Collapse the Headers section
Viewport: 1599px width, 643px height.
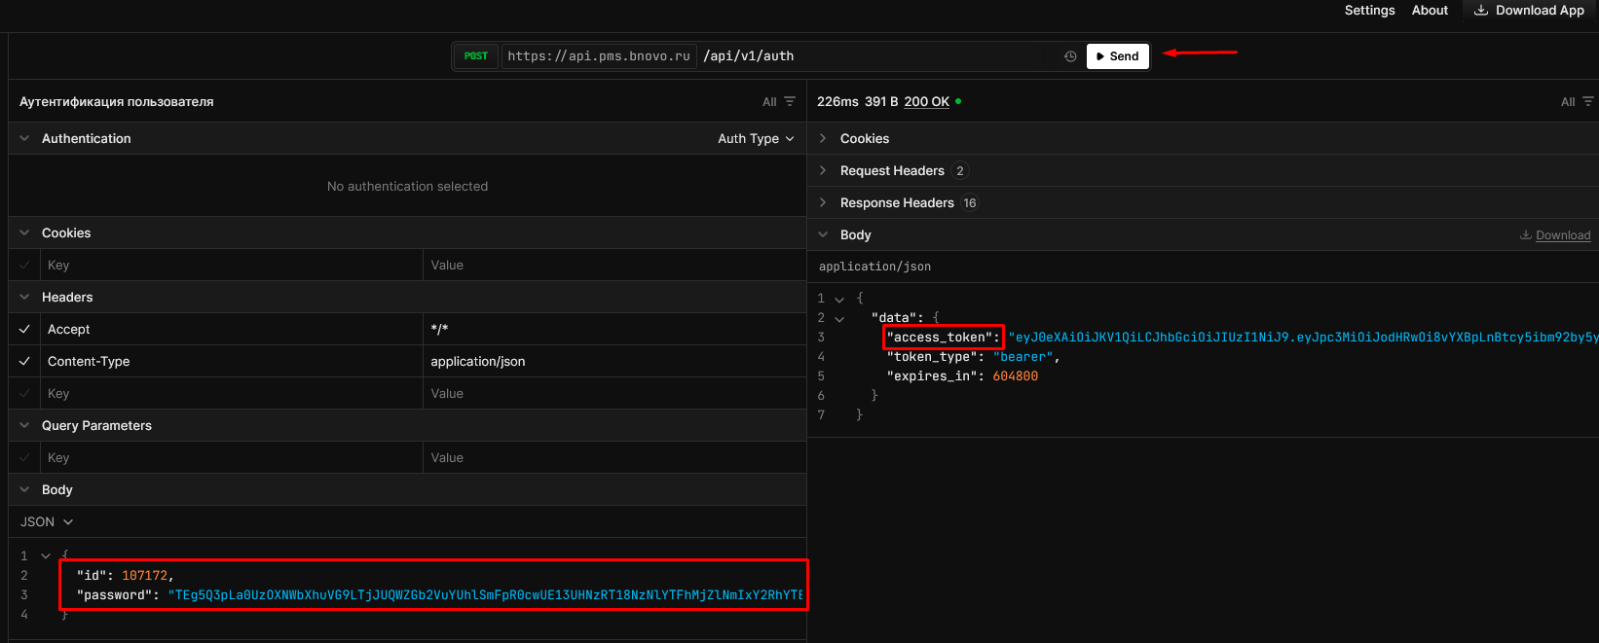click(24, 297)
